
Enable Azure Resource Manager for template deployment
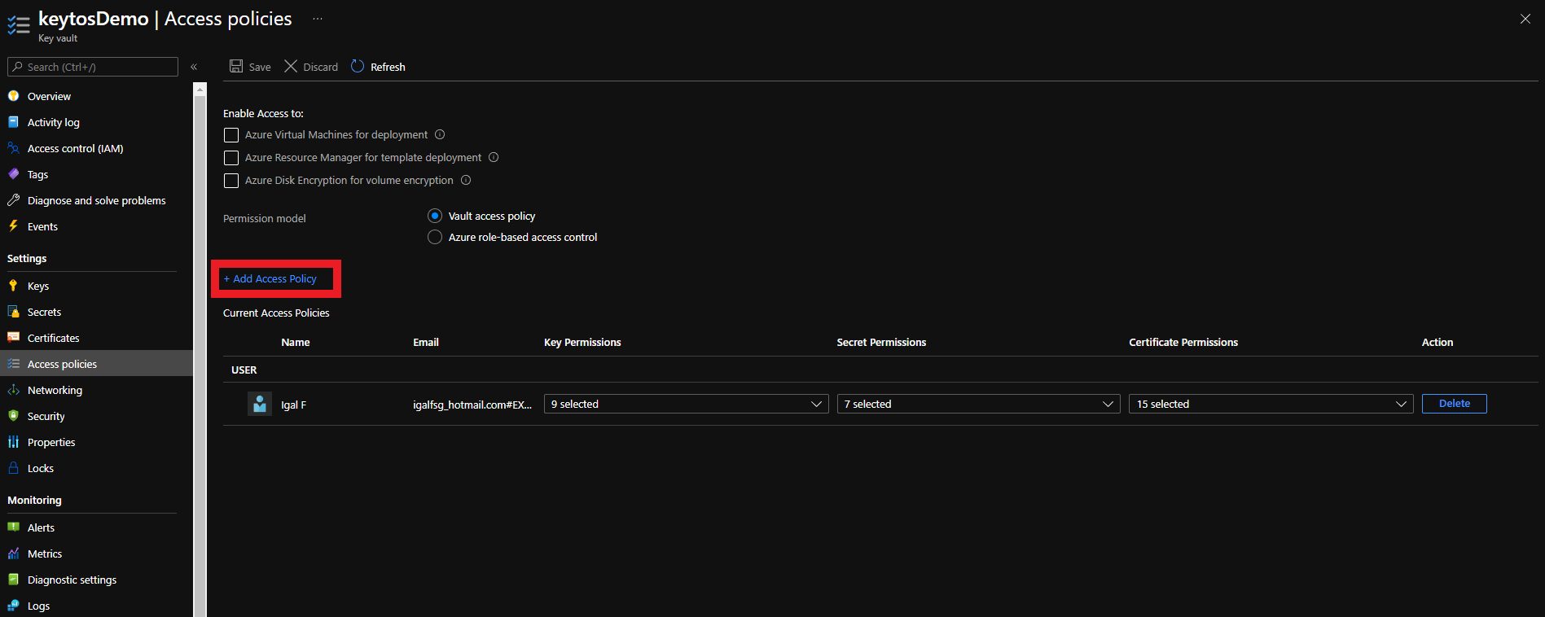point(231,158)
